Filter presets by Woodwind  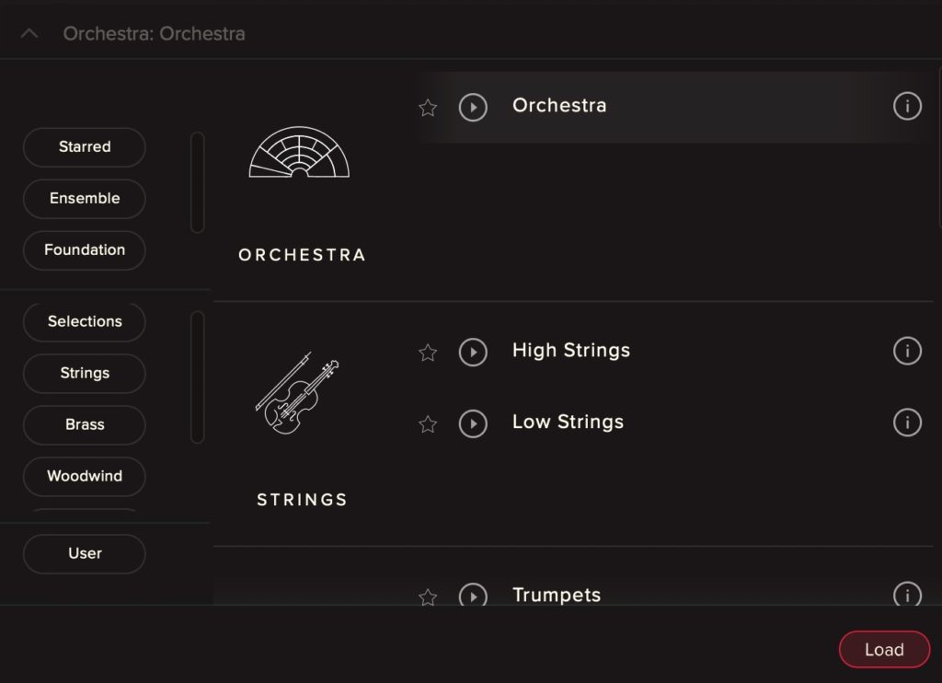click(84, 477)
